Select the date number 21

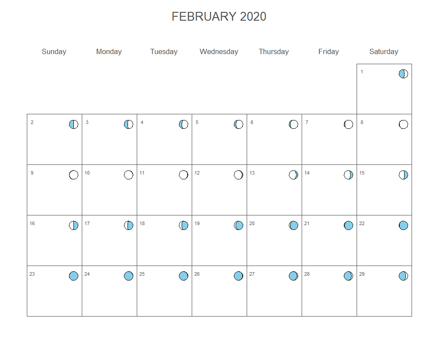pos(306,223)
